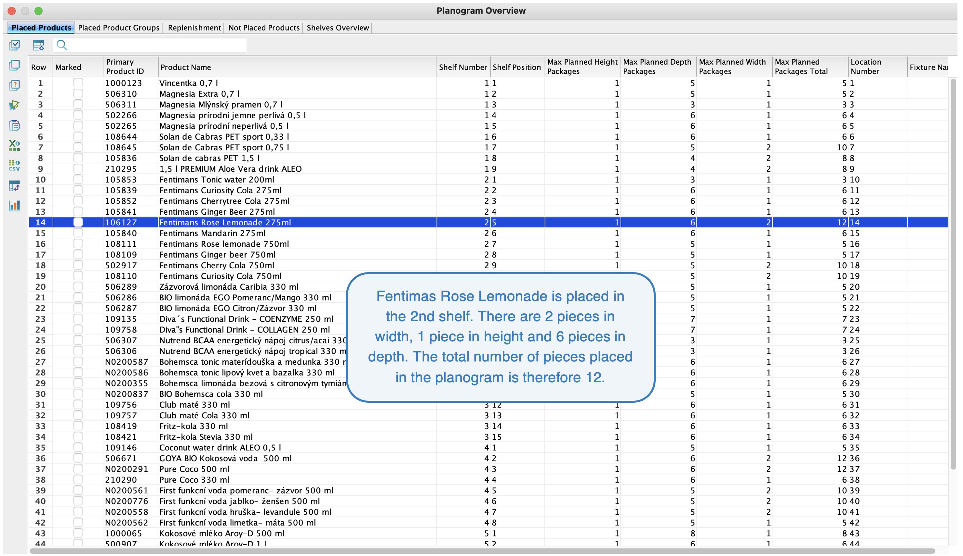The height and width of the screenshot is (556, 963).
Task: Mark checkbox for Fentimans Rose Lemonade 275ml
Action: [x=78, y=222]
